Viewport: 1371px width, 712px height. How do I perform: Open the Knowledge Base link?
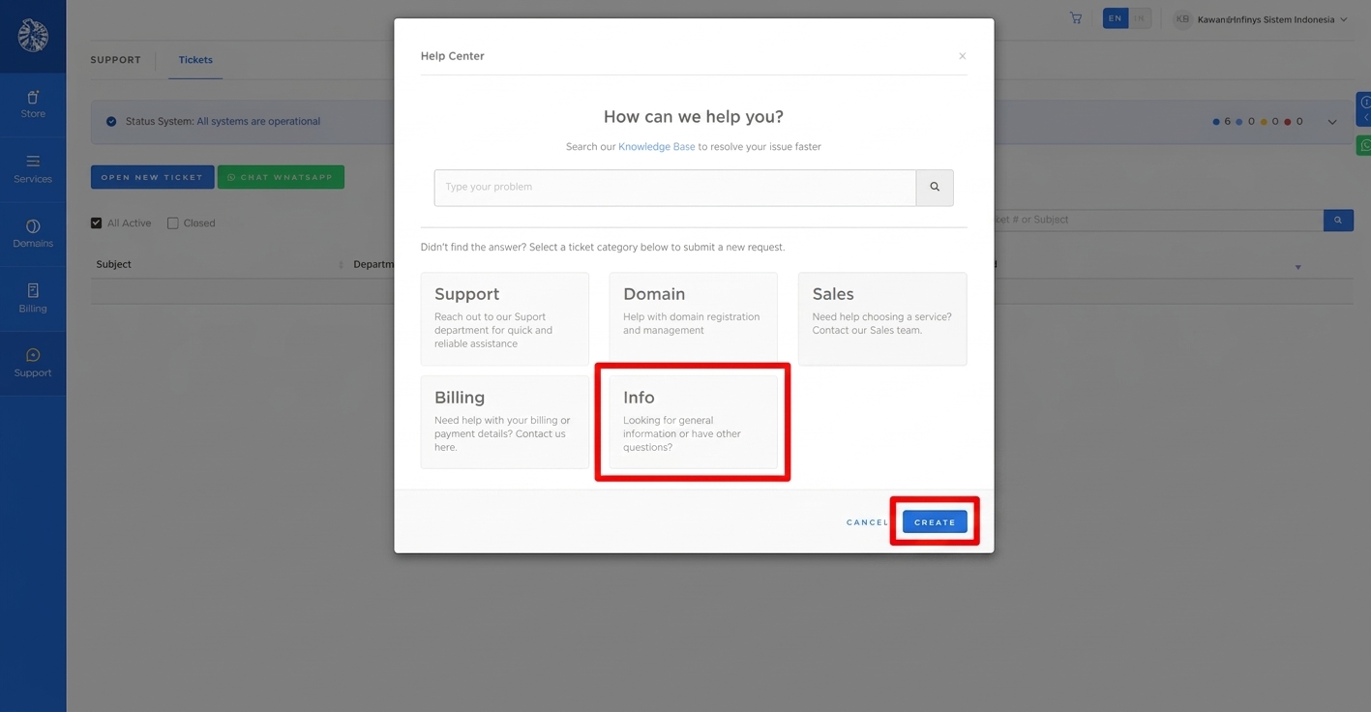[656, 147]
